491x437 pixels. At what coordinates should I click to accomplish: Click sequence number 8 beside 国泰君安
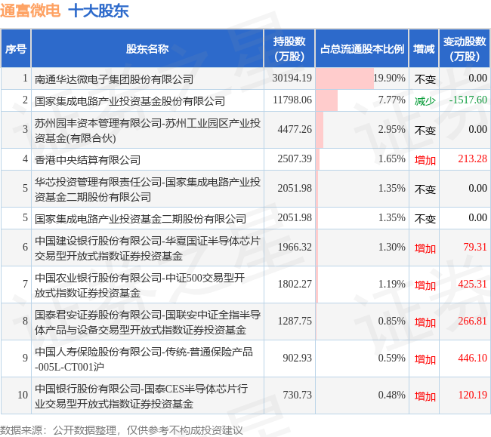[26, 321]
